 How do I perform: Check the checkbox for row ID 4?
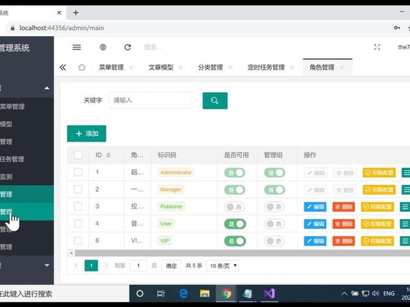(78, 224)
